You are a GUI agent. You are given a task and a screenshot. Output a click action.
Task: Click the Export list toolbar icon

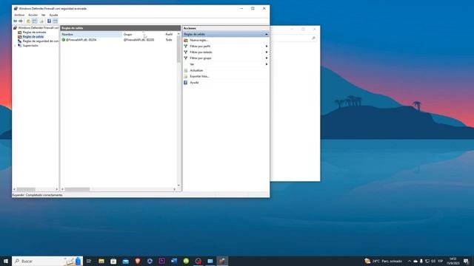(41, 21)
